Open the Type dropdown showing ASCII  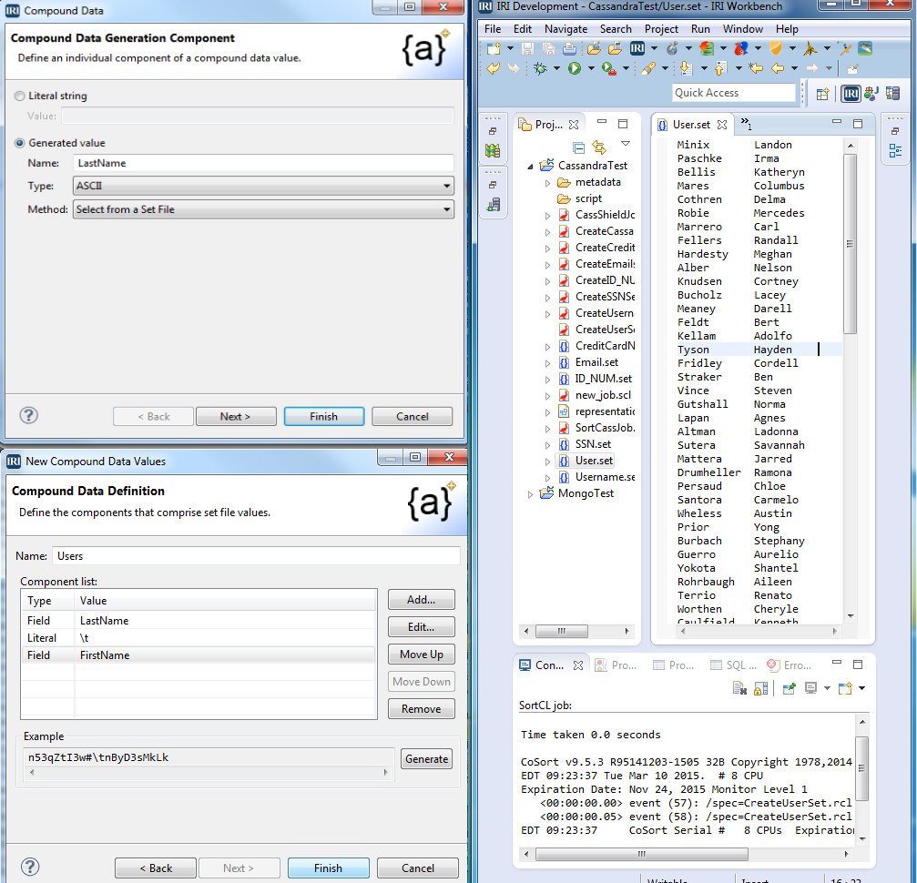[263, 186]
